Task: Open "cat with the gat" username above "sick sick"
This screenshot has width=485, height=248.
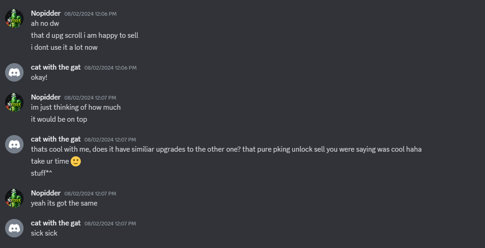Action: point(56,223)
